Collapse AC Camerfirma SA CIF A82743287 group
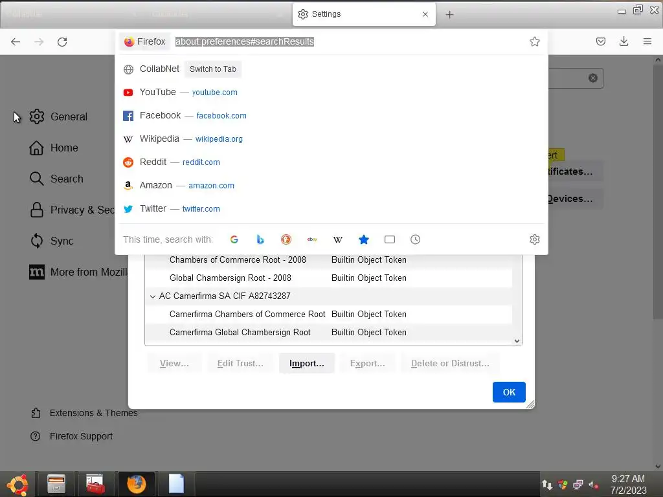This screenshot has height=497, width=663. (x=153, y=296)
